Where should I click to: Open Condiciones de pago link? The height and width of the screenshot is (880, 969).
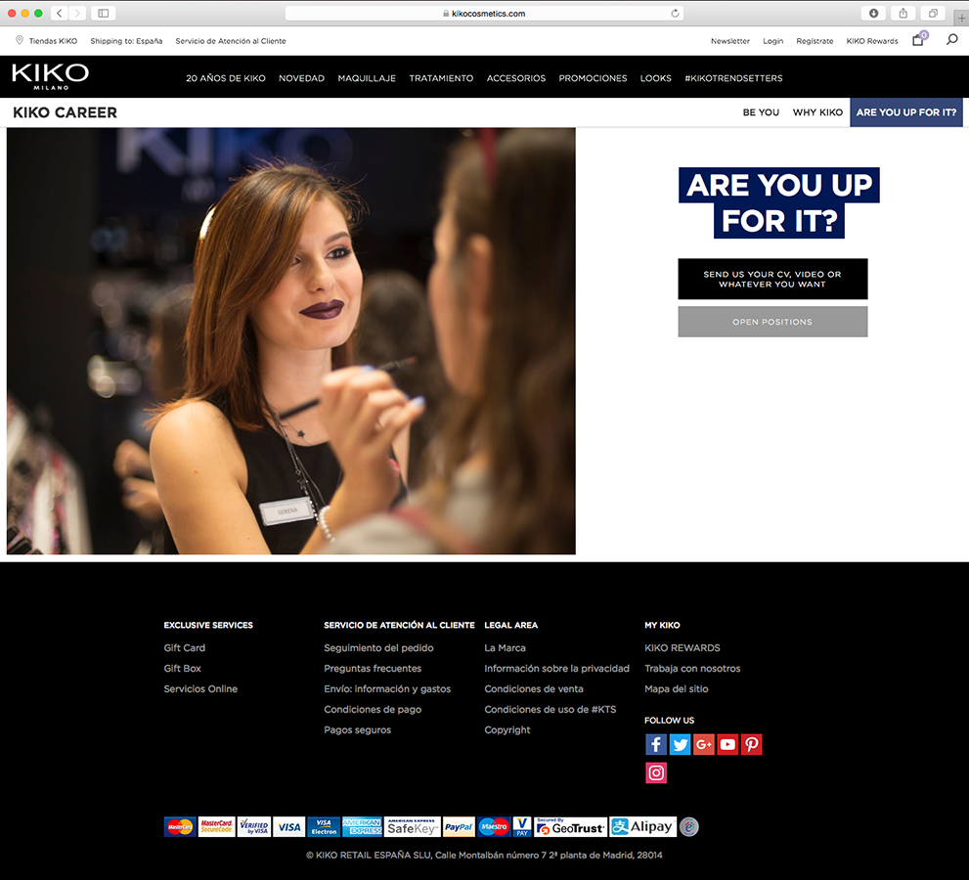[x=373, y=710]
